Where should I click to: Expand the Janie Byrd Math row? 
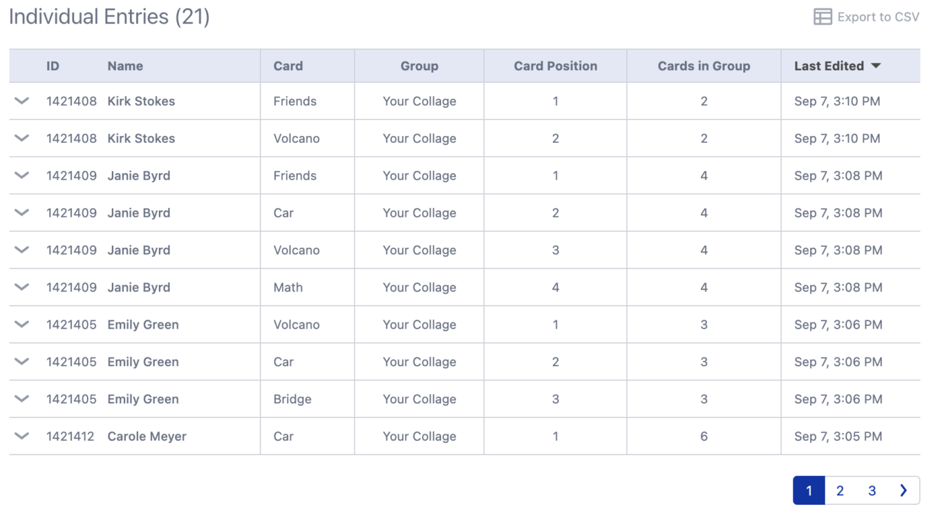tap(22, 287)
